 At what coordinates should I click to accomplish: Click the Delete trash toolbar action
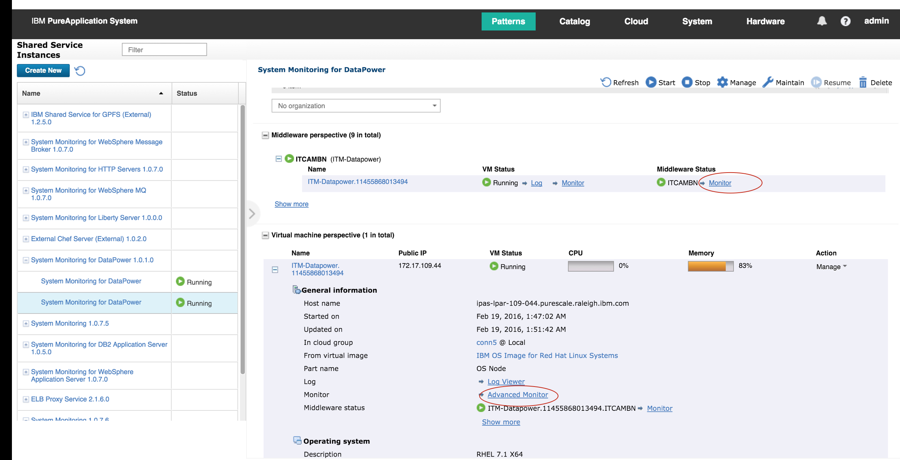875,82
